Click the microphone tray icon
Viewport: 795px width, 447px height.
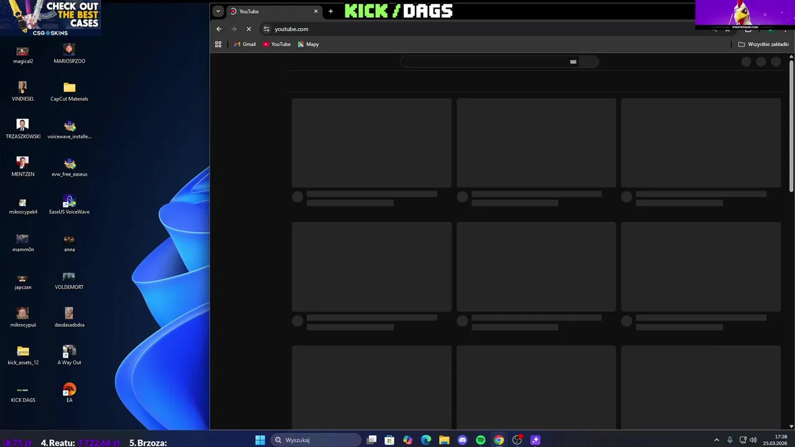click(730, 440)
